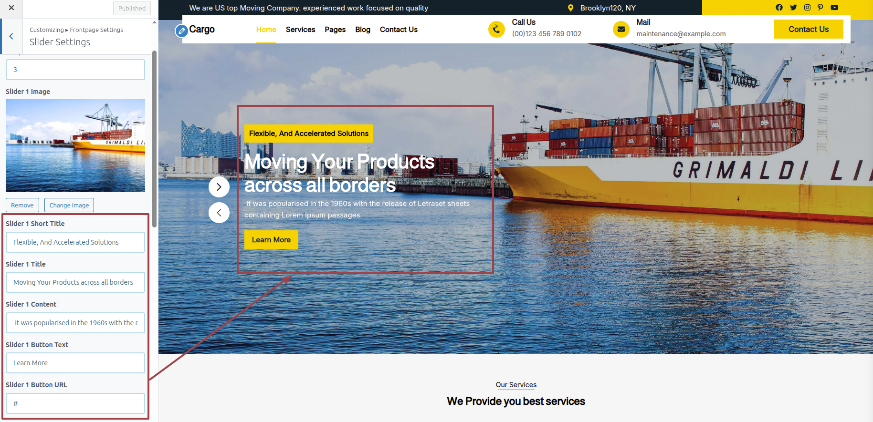Open the Services menu item
The height and width of the screenshot is (422, 873).
(300, 30)
